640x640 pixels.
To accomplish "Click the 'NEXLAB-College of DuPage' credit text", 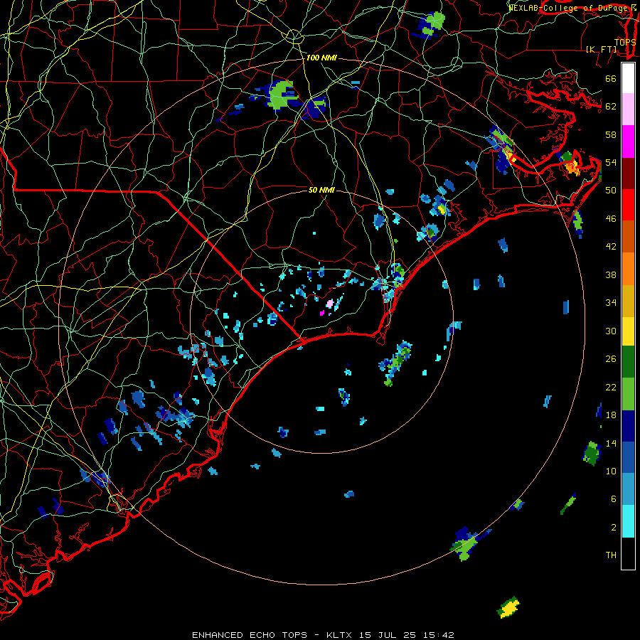I will pyautogui.click(x=567, y=8).
